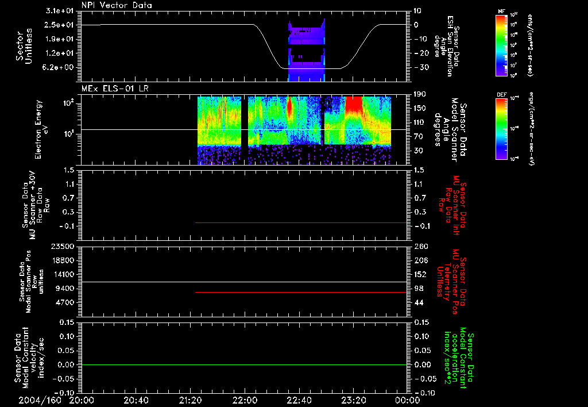Click the "1.9e+01" sector tick label

tap(60, 40)
